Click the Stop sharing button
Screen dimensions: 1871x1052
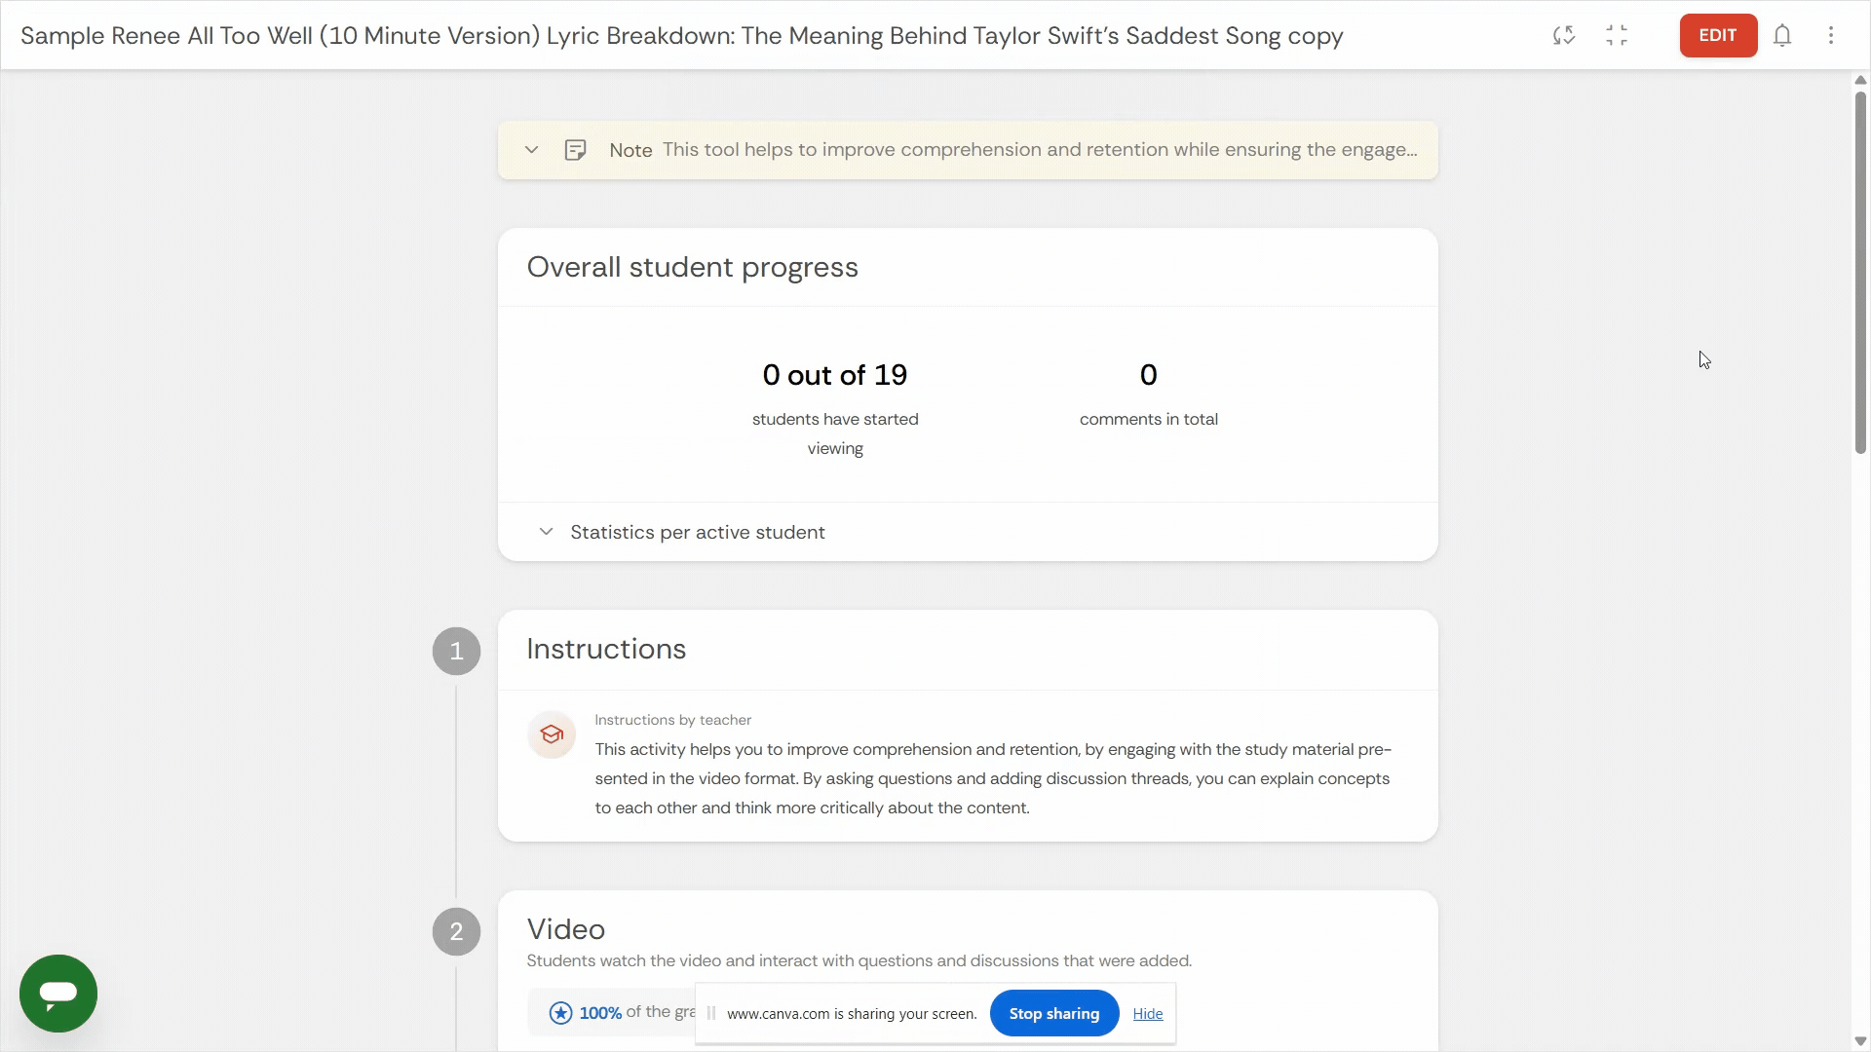pyautogui.click(x=1053, y=1013)
